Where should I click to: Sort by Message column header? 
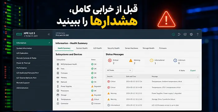[155, 76]
